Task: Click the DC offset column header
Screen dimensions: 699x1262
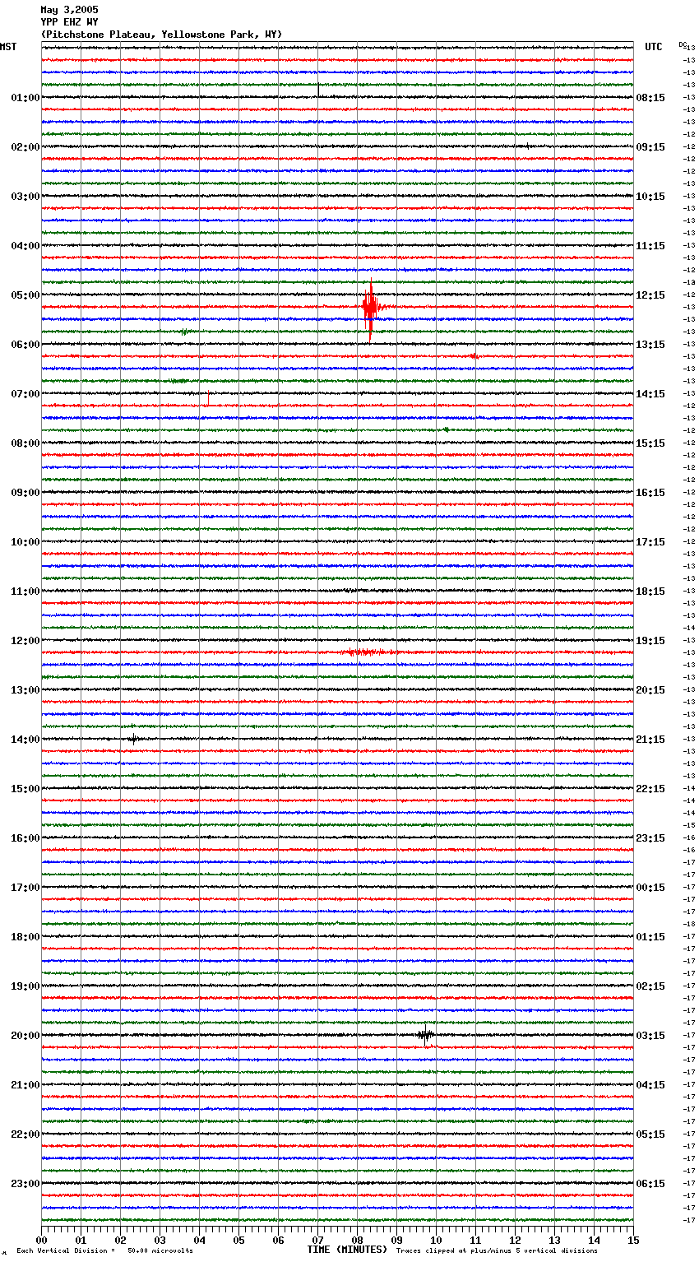Action: point(683,44)
